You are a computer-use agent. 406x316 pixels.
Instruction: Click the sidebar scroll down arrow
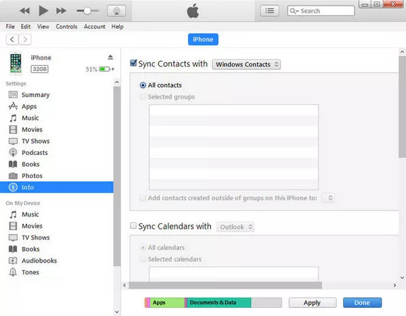coord(117,312)
